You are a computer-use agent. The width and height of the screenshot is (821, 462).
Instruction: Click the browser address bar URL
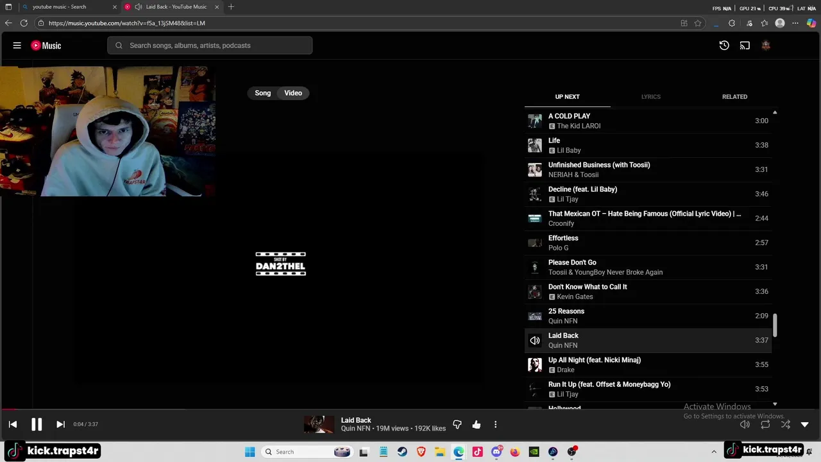coord(127,23)
